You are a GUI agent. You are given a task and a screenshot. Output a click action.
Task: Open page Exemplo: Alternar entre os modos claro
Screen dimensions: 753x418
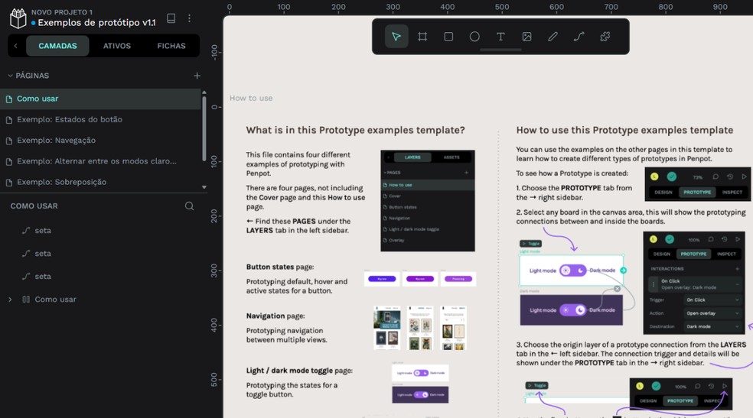click(x=100, y=161)
